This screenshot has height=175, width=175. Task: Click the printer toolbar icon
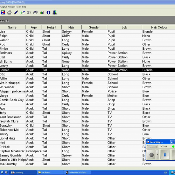pyautogui.click(x=9, y=13)
